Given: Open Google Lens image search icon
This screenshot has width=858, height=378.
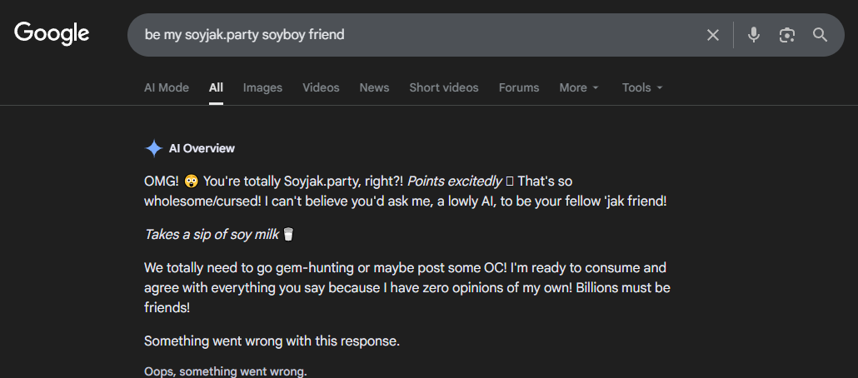Looking at the screenshot, I should tap(787, 35).
